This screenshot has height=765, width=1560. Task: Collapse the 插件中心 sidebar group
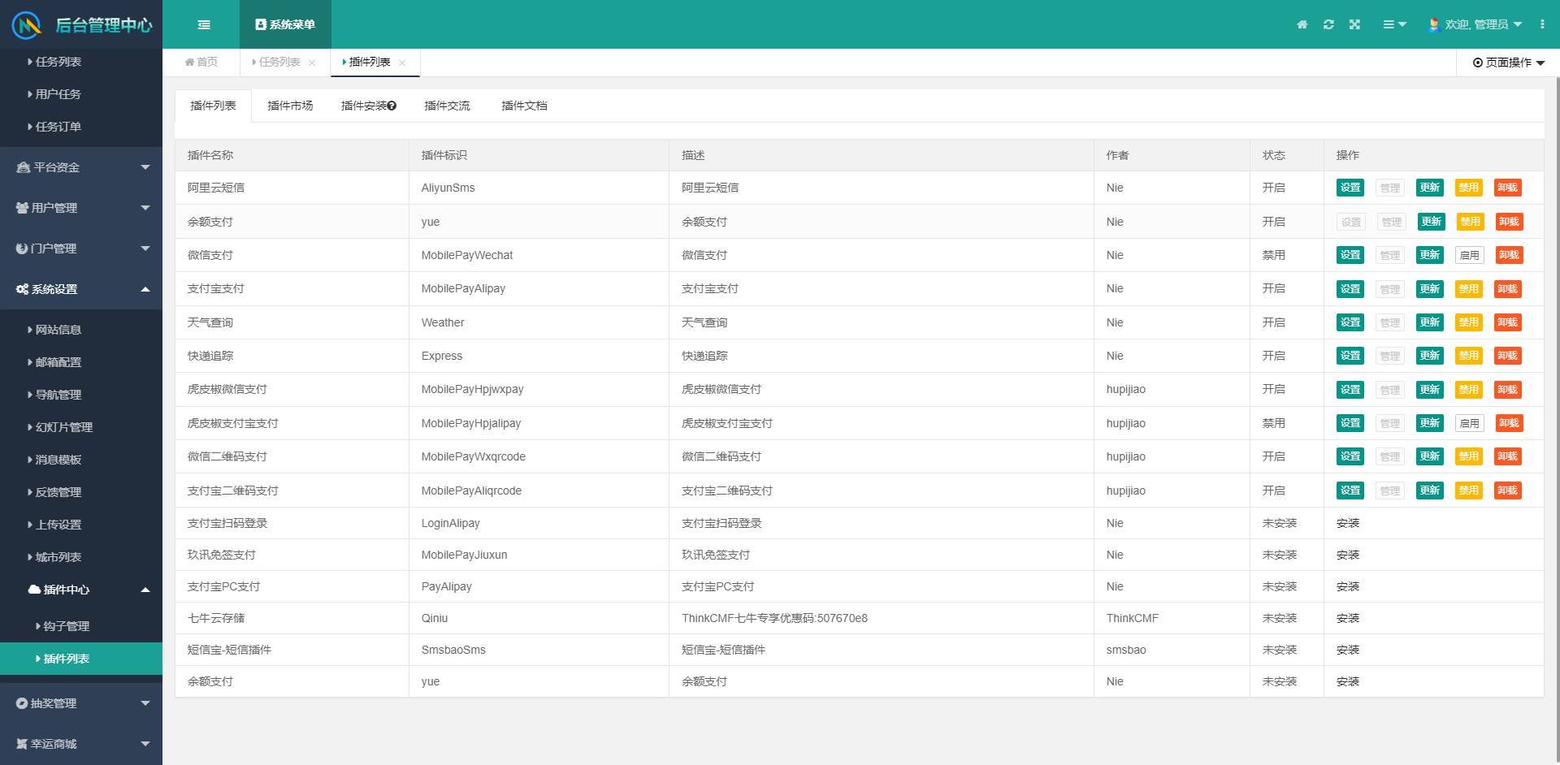tap(81, 590)
